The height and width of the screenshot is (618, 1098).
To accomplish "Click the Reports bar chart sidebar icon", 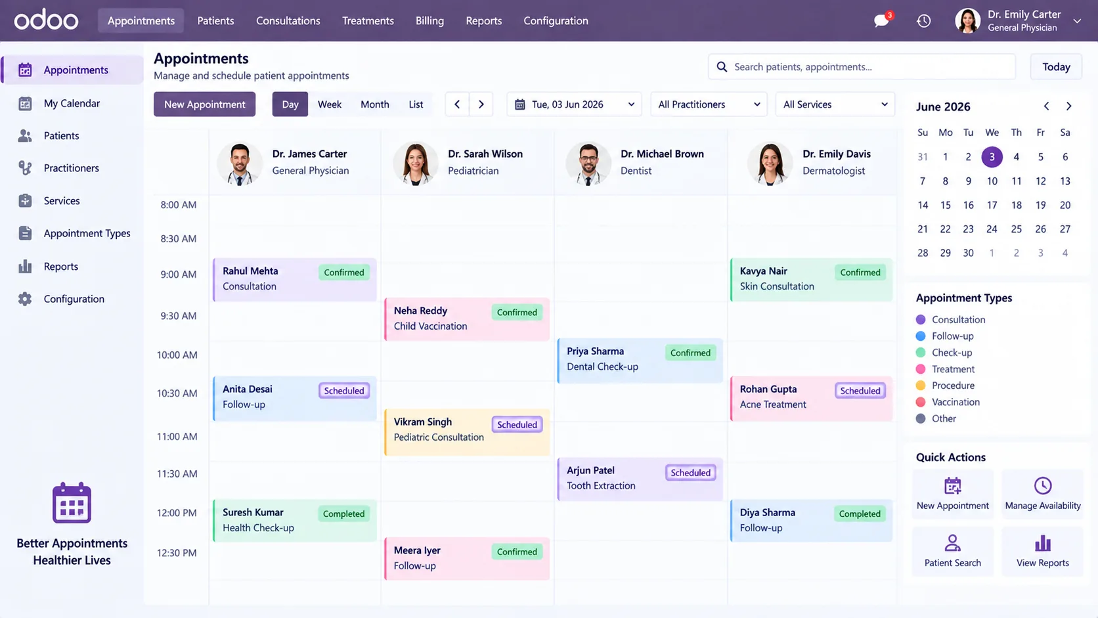I will click(x=25, y=266).
